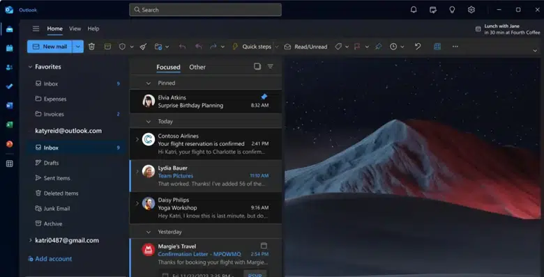Open the My Day calendar-chat icon
544x277 pixels.
(433, 10)
